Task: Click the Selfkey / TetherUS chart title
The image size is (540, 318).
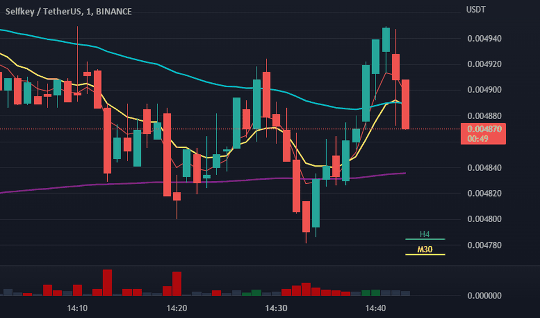Action: [x=68, y=12]
